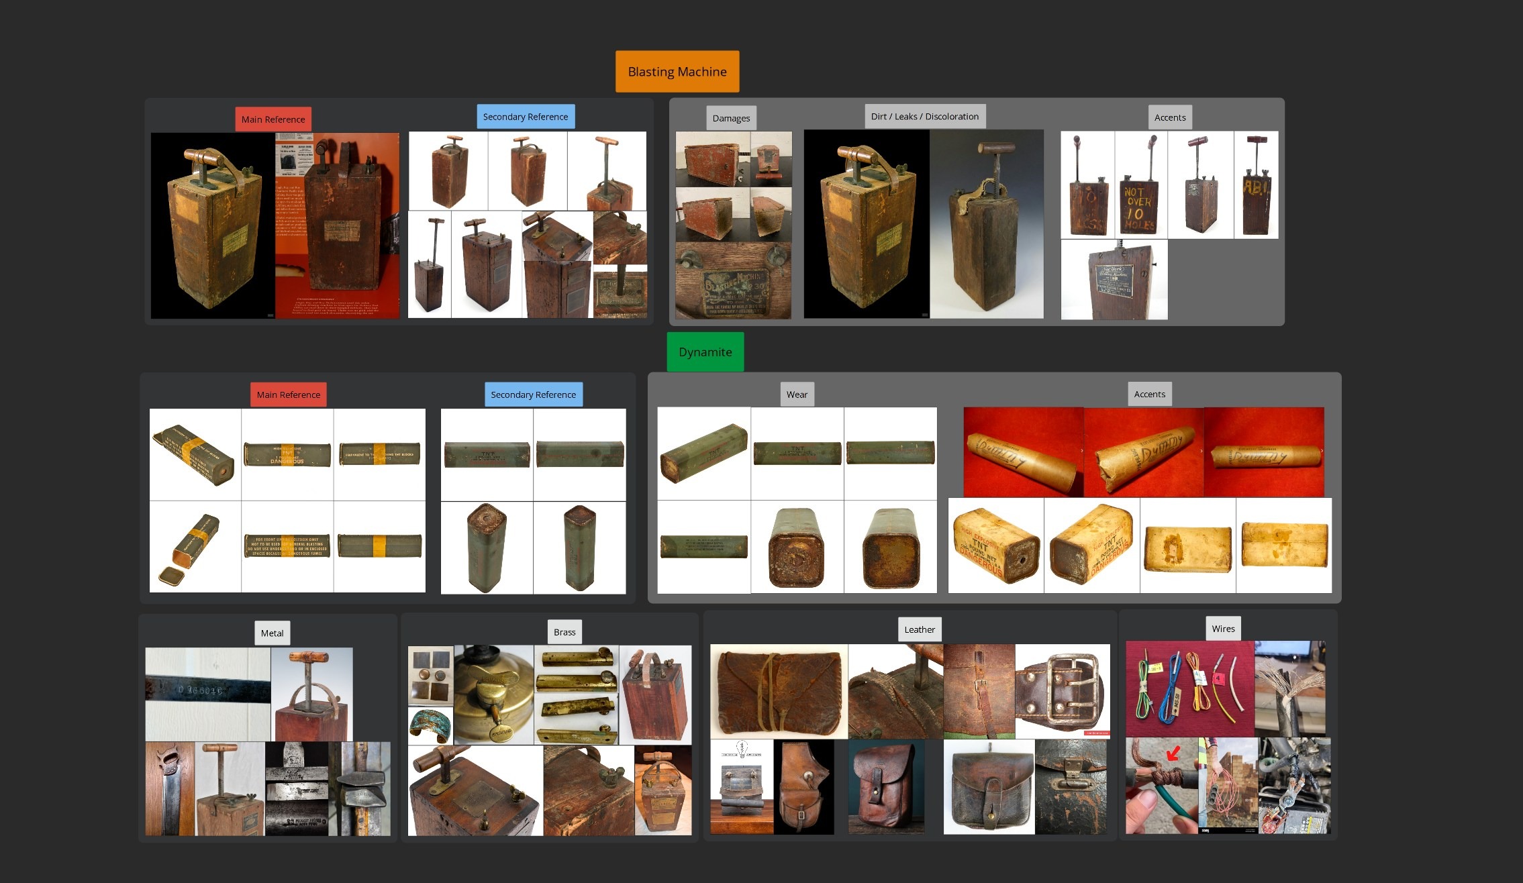Click the red Main Reference label under Dynamite
This screenshot has height=883, width=1523.
click(x=289, y=395)
